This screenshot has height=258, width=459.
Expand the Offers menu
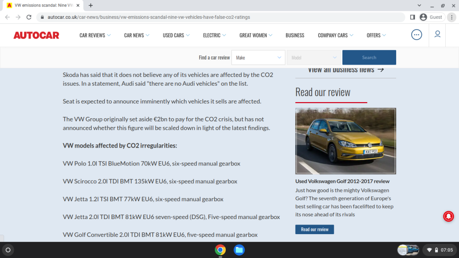(x=376, y=35)
